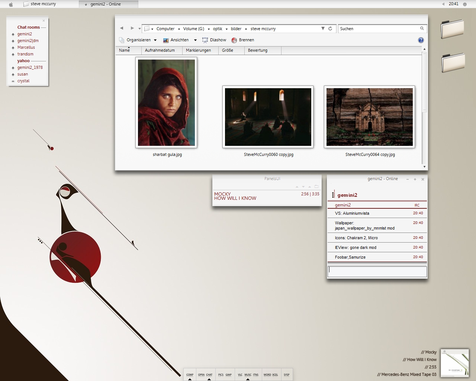This screenshot has width=476, height=381.
Task: Sort by the Aufnahmedatum column
Action: [x=161, y=50]
